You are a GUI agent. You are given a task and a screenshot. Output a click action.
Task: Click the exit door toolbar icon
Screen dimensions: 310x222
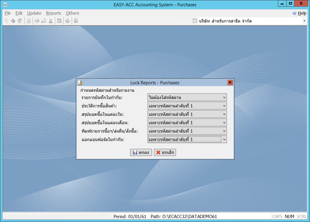(x=76, y=21)
